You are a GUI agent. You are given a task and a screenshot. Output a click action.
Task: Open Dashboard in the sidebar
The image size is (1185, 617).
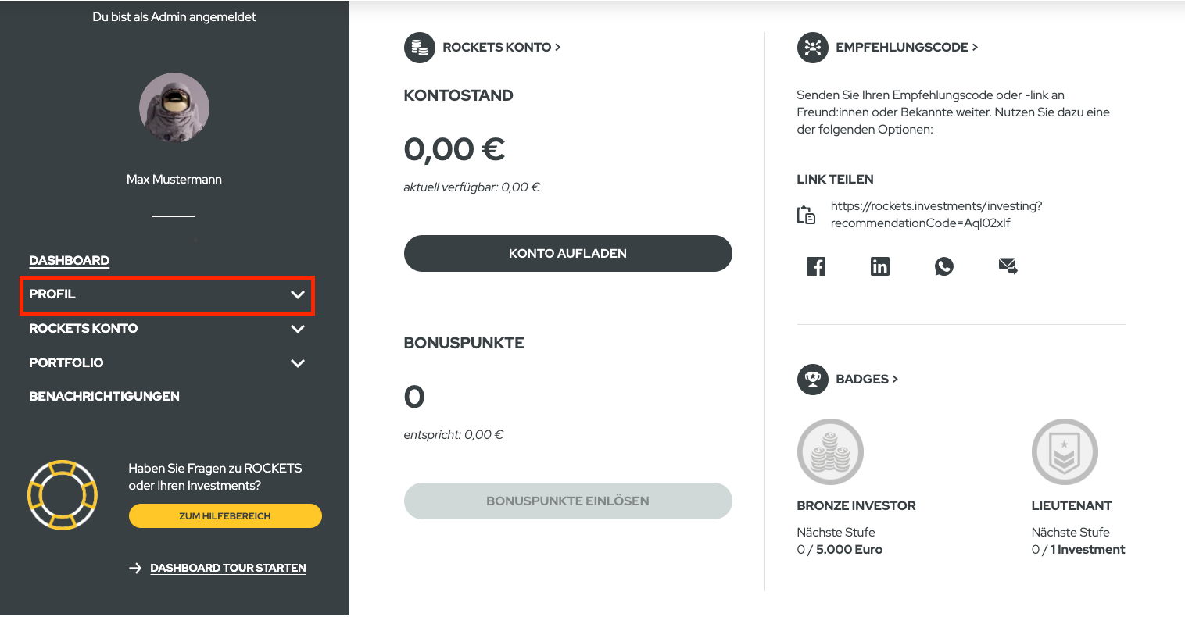coord(70,261)
